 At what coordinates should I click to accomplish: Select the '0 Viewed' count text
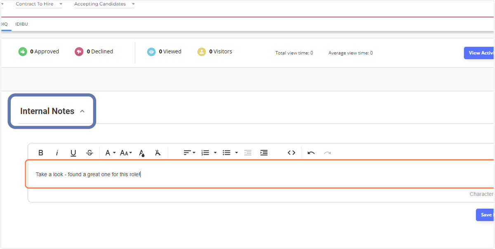click(170, 52)
